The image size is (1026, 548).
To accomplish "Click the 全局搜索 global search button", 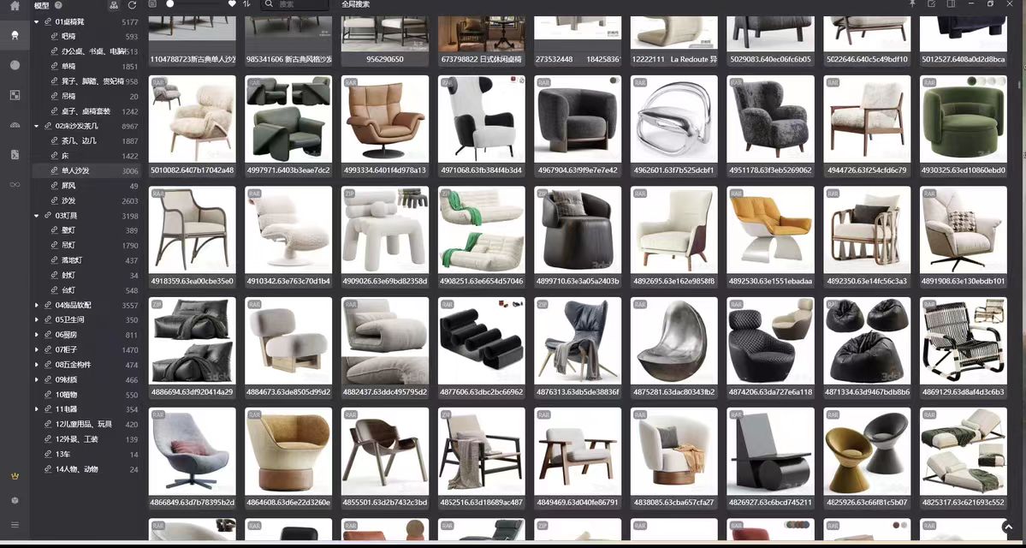I will [355, 4].
